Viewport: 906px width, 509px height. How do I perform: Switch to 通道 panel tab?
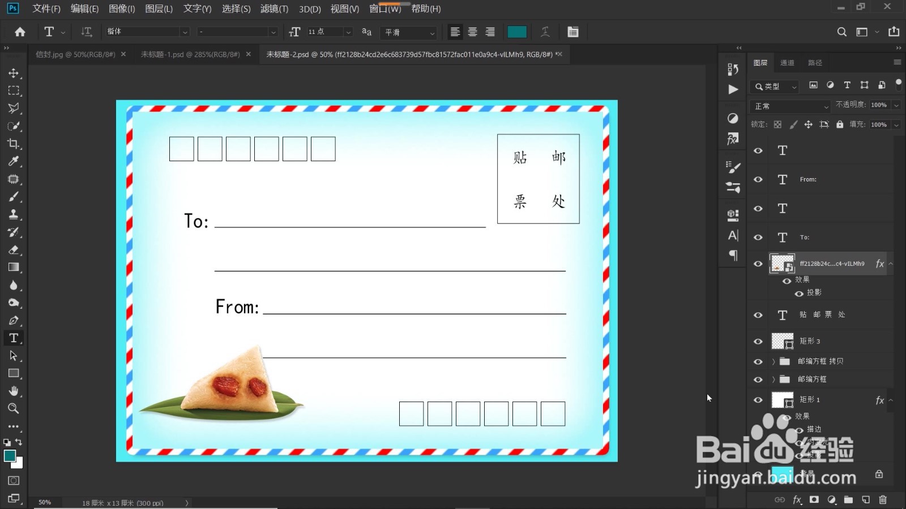coord(787,63)
